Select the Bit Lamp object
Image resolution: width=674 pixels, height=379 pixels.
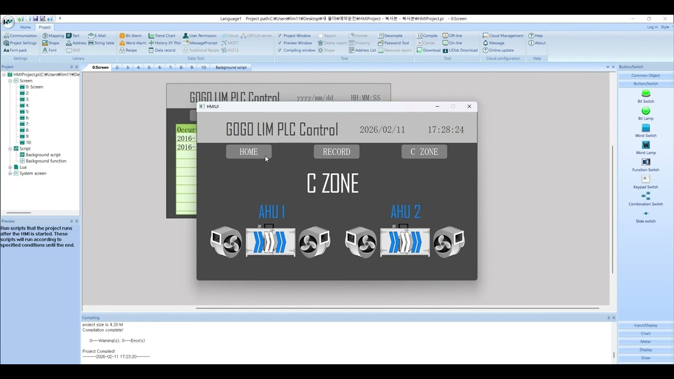[646, 114]
